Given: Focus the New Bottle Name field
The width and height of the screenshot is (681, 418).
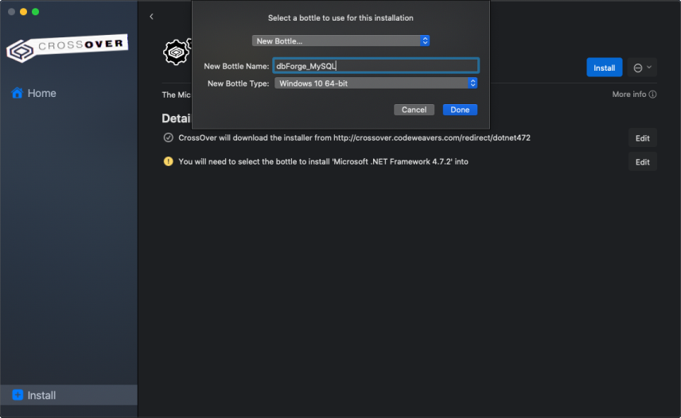Looking at the screenshot, I should [375, 66].
